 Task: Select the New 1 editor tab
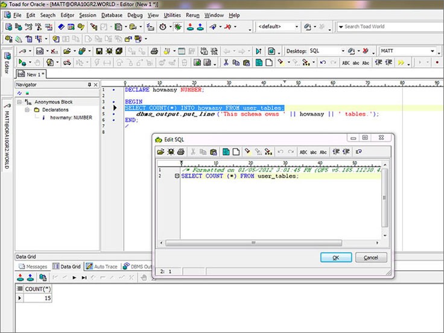31,74
